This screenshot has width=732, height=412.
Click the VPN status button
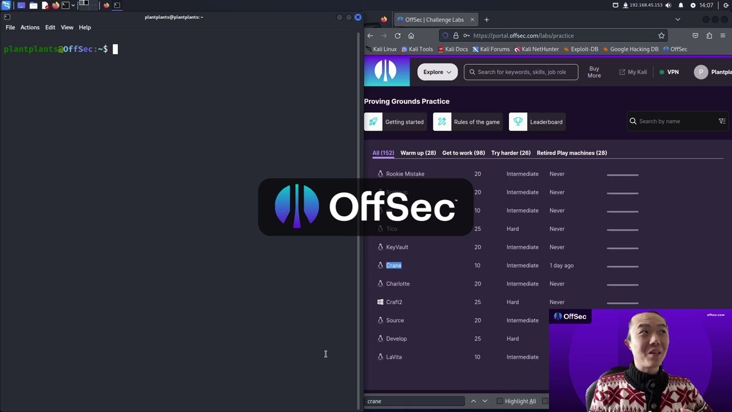(669, 72)
